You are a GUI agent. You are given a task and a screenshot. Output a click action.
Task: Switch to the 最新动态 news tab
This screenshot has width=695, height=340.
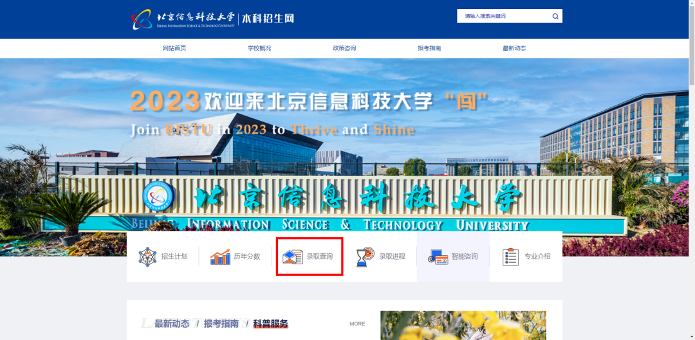pos(172,324)
